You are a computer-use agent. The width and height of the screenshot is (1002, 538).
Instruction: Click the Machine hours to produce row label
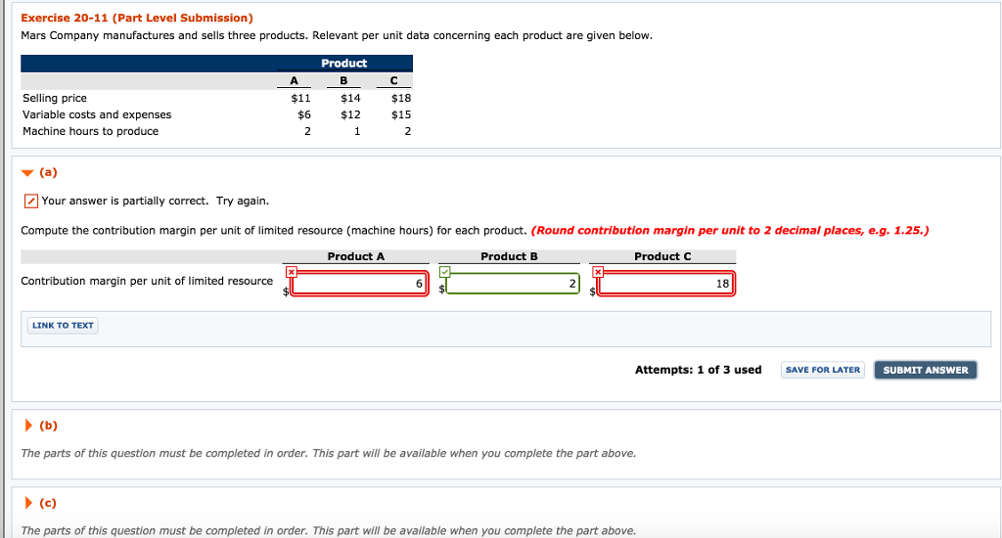pos(90,131)
